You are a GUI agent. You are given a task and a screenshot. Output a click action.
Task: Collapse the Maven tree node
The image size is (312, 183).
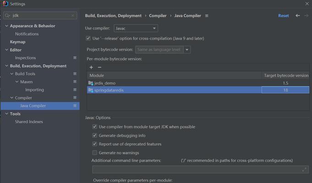pos(17,82)
